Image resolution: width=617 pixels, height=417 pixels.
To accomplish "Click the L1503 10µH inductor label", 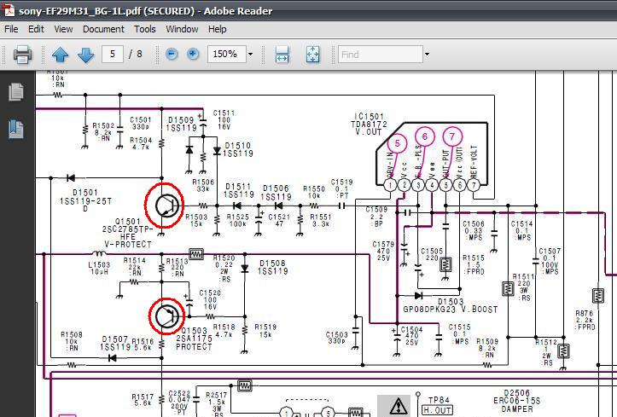I will pos(99,268).
